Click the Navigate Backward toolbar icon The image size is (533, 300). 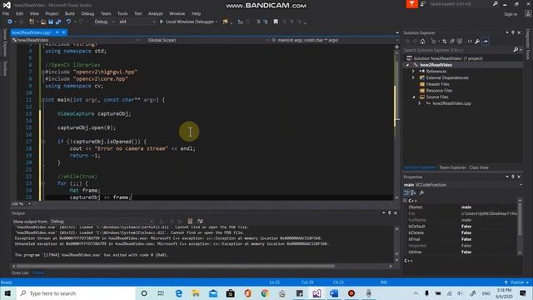[x=10, y=22]
